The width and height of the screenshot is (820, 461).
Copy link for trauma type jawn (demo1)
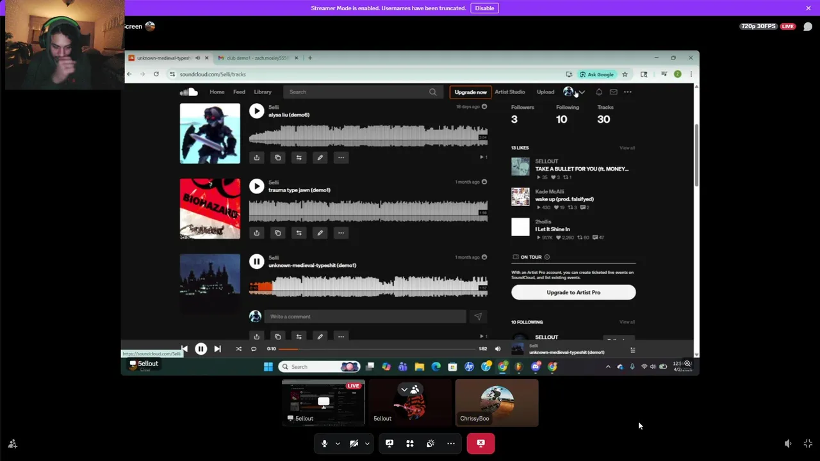click(277, 233)
